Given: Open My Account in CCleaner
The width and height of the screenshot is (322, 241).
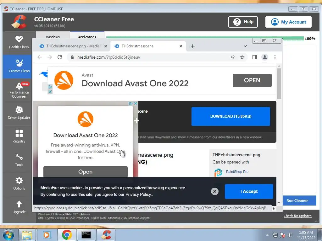Looking at the screenshot, I should [x=288, y=22].
